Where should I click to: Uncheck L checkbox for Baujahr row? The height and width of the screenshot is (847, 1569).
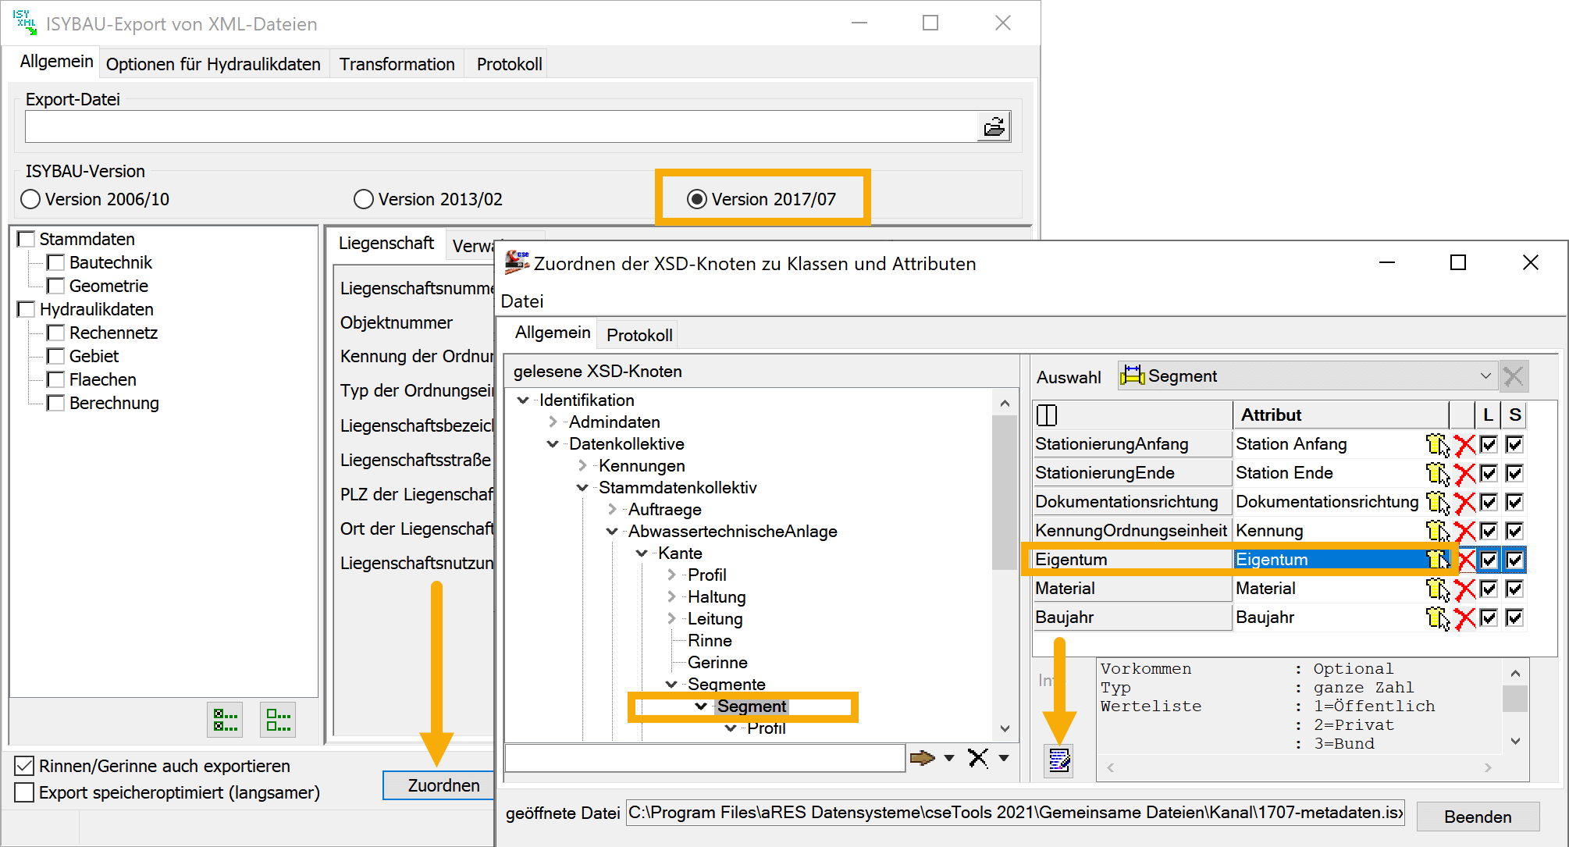1489,617
